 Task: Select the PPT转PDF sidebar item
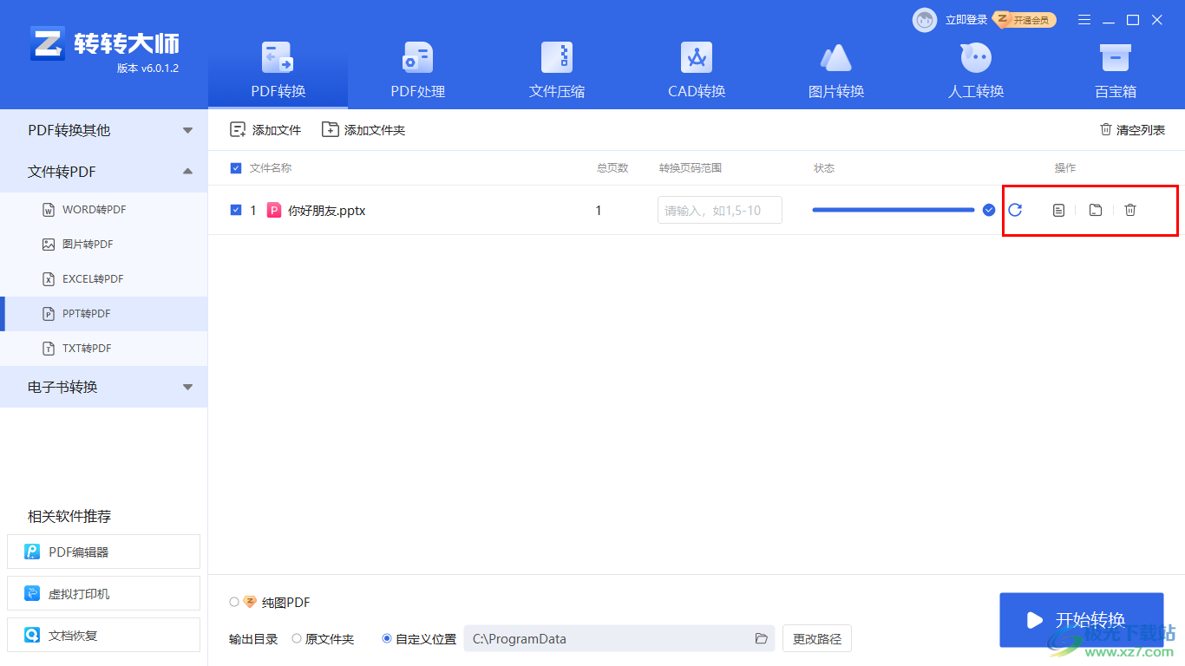click(x=104, y=314)
